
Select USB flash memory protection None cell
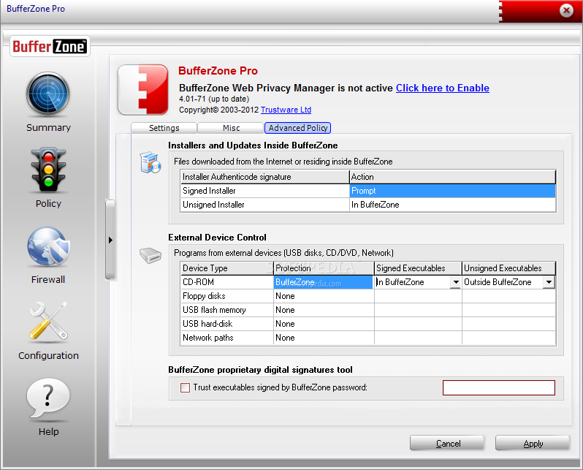(x=324, y=310)
